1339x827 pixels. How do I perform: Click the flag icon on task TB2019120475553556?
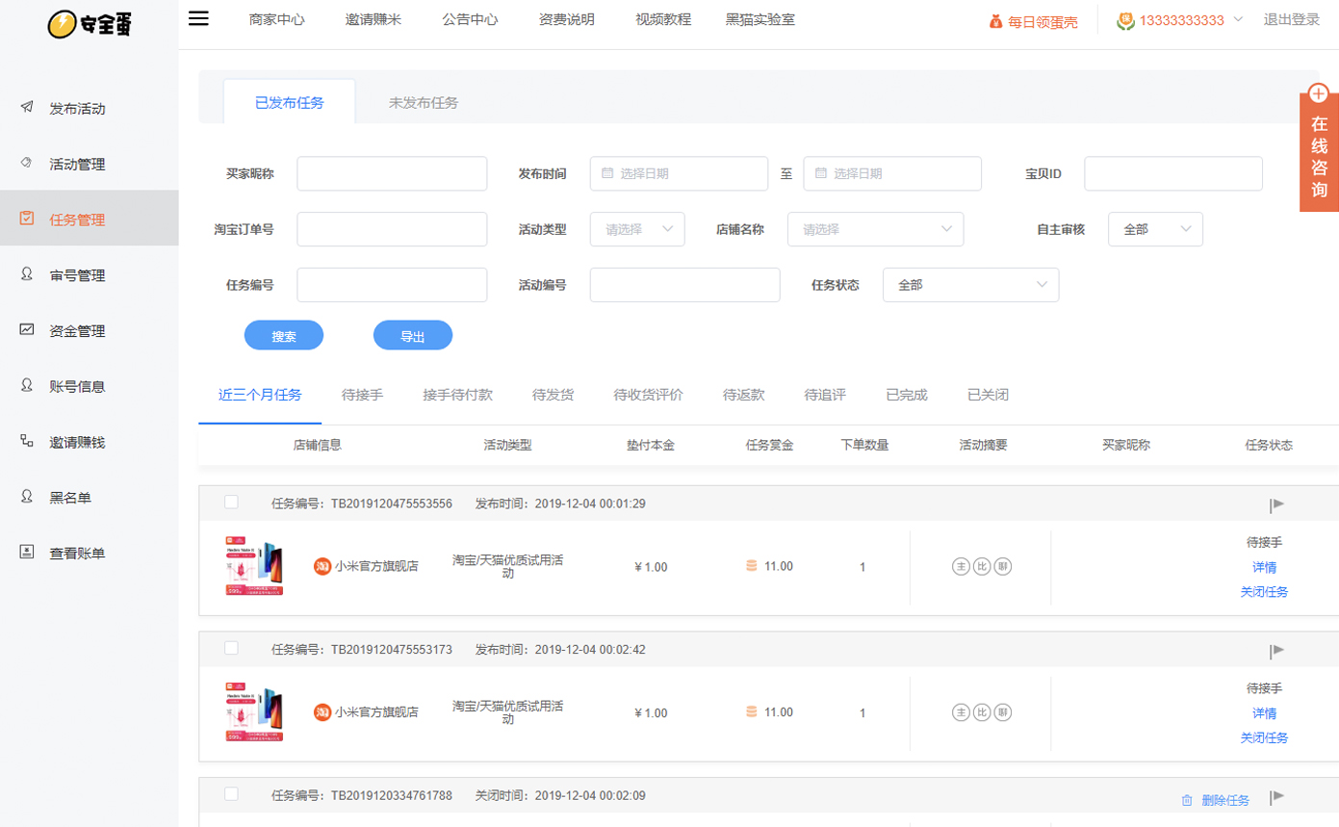(x=1276, y=504)
